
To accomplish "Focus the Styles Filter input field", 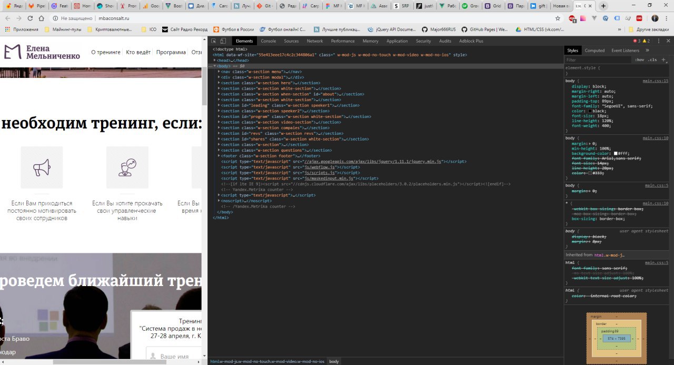I will click(598, 60).
